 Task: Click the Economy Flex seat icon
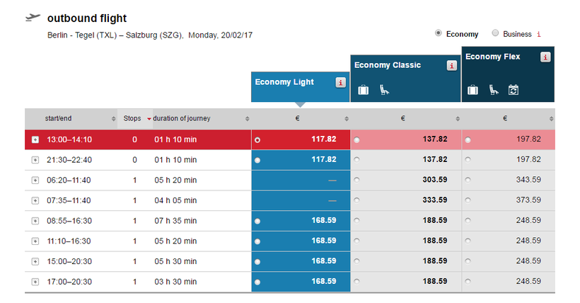[x=494, y=90]
